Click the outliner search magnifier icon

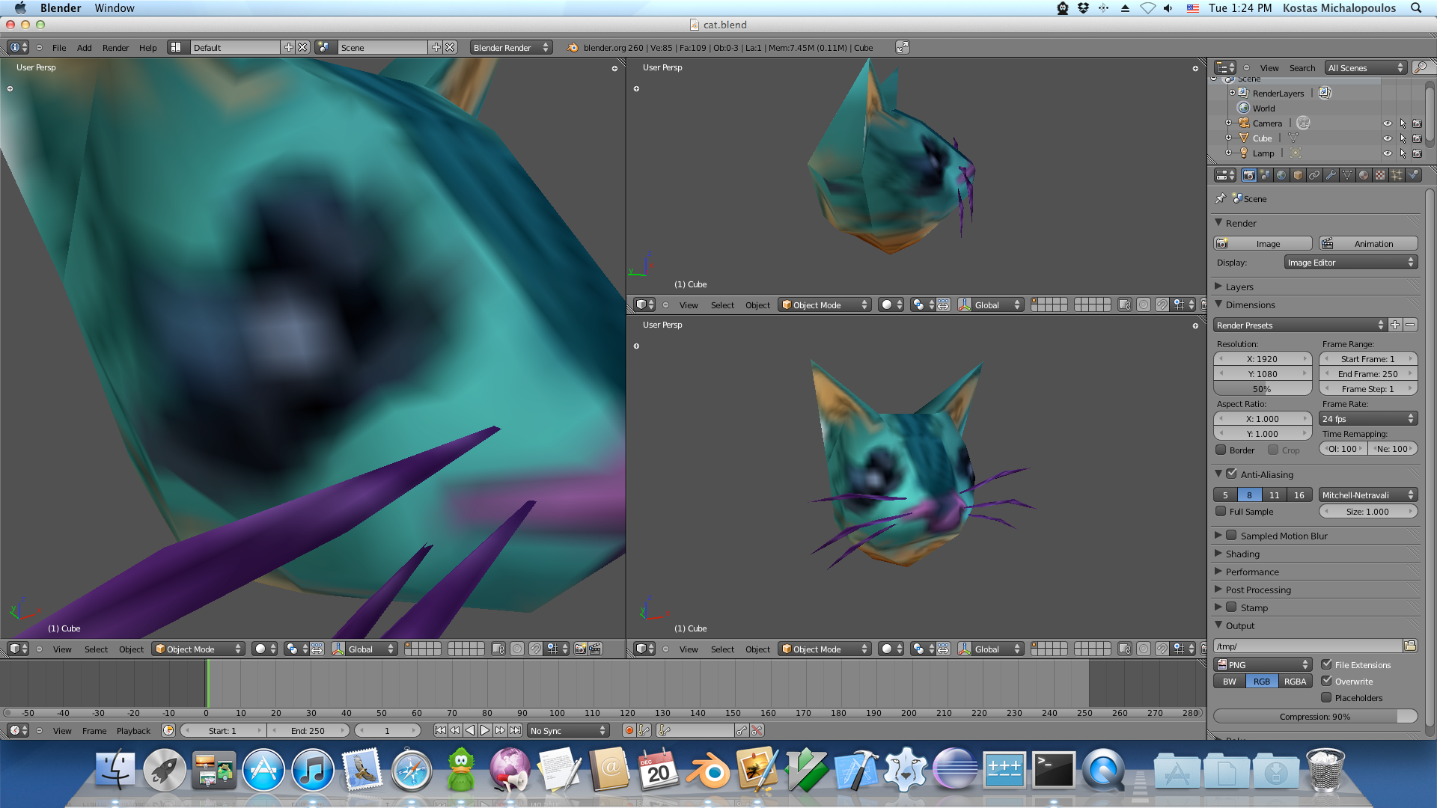[1420, 67]
